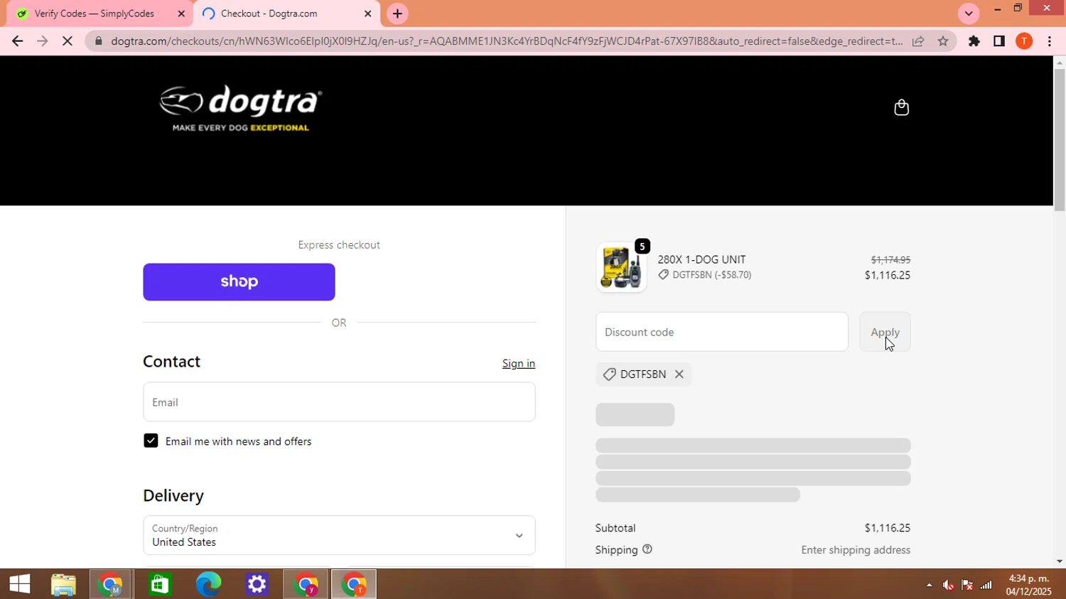Click the Discount code input field
This screenshot has width=1066, height=599.
pos(721,332)
